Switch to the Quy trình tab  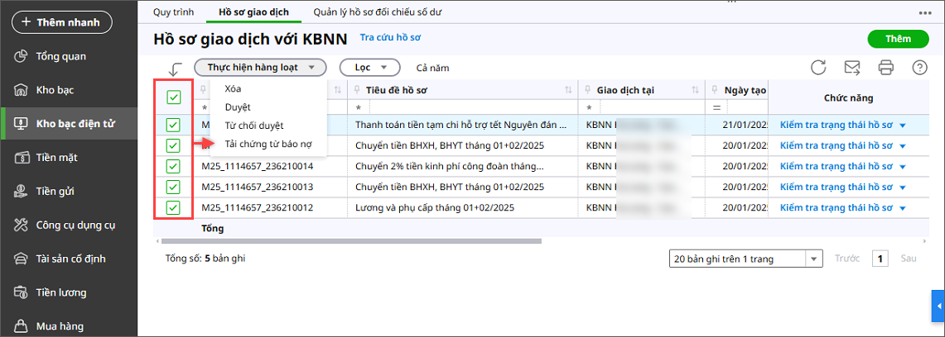(x=172, y=12)
